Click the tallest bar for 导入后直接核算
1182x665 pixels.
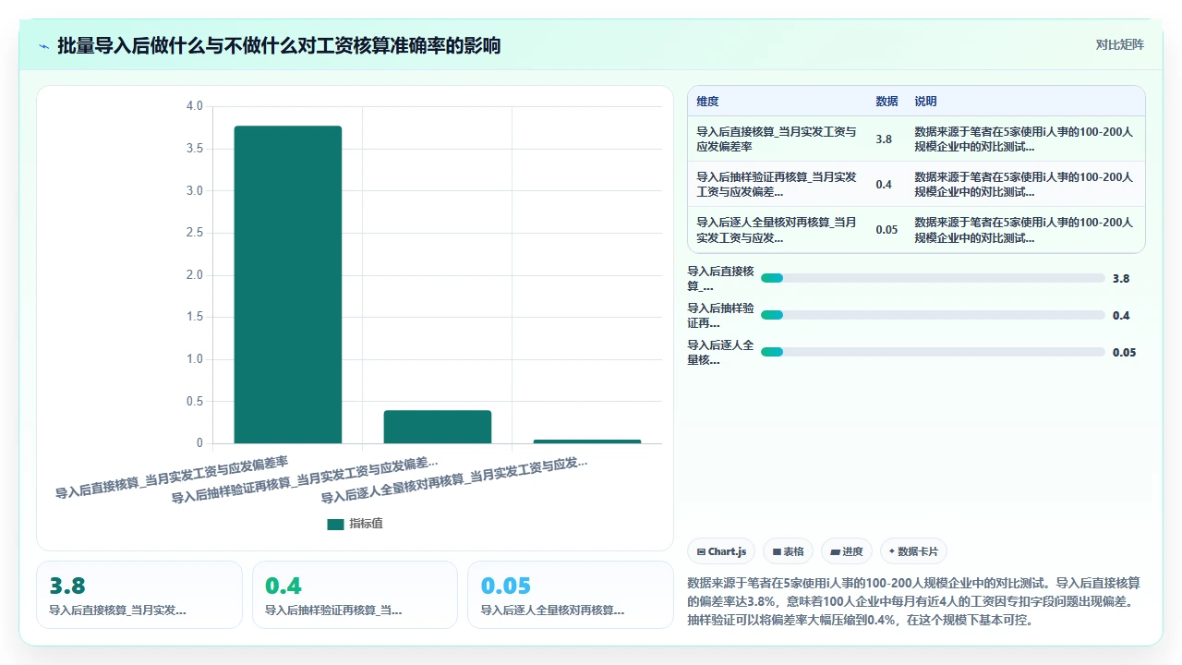288,284
